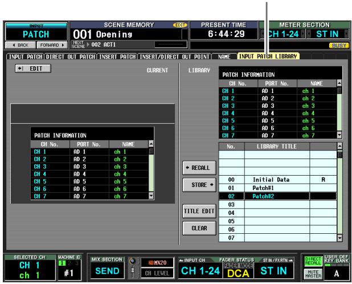Open the DIRECT OUT PATCH tab
This screenshot has height=284, width=352.
tap(71, 56)
